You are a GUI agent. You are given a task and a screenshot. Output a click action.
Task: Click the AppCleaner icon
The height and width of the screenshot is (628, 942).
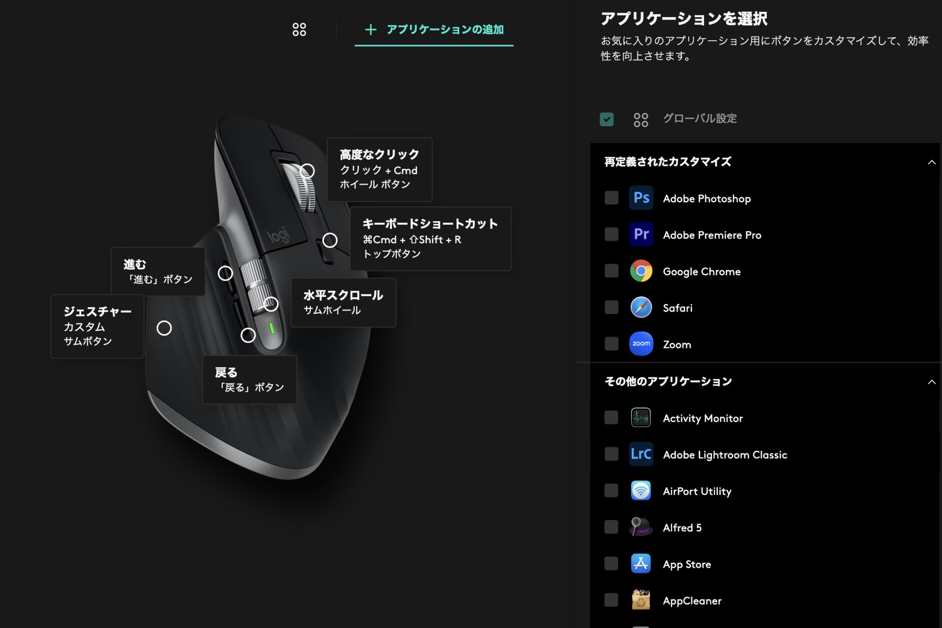pyautogui.click(x=641, y=600)
